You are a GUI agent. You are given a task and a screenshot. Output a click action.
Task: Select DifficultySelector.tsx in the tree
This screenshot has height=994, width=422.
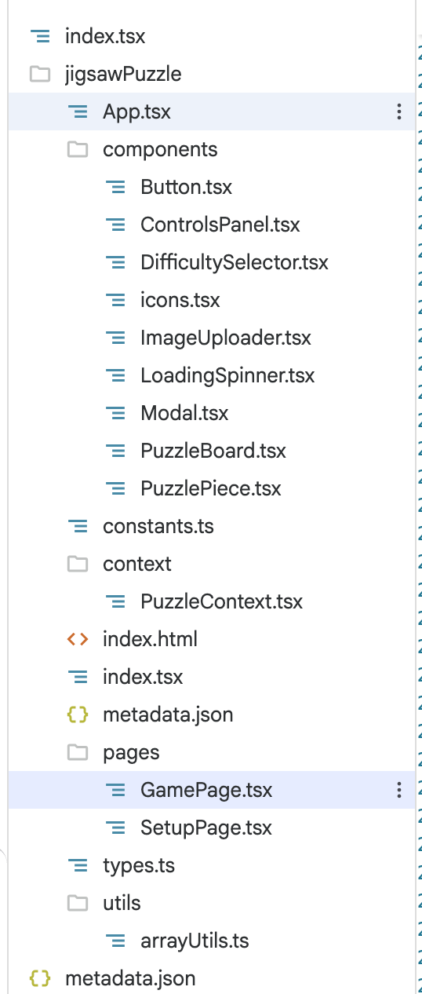click(235, 262)
